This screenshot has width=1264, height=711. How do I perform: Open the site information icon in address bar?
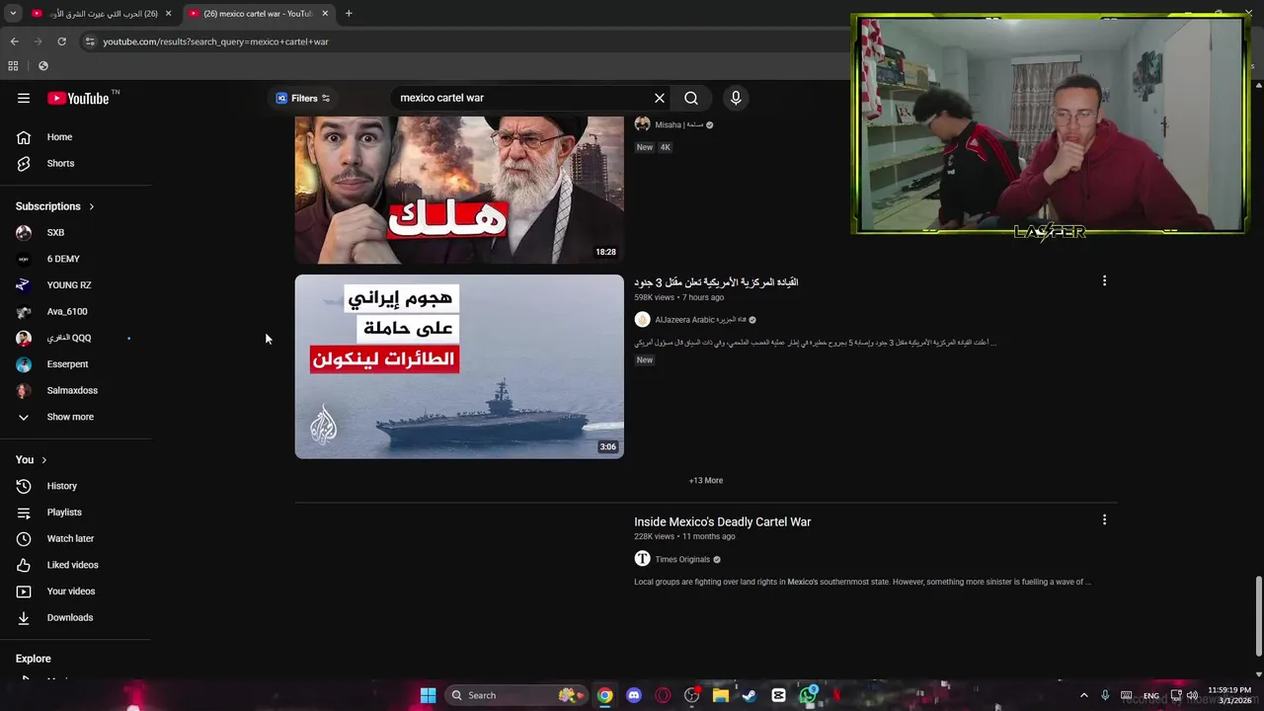pyautogui.click(x=90, y=41)
